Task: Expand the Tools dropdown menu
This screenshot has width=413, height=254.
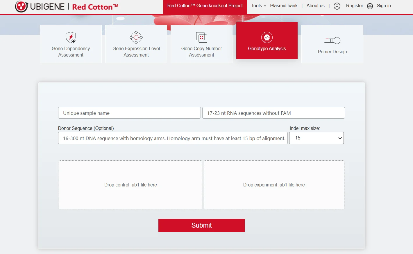Action: click(258, 6)
